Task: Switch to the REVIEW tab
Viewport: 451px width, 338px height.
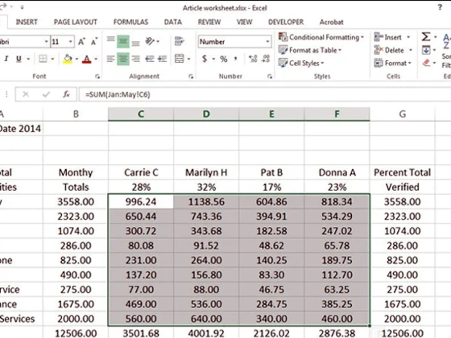Action: pos(209,22)
